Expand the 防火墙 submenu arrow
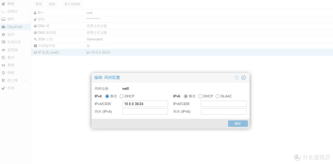333x164 pixels. tap(26, 80)
